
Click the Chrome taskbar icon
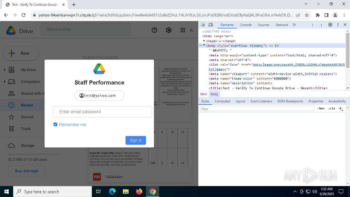tap(153, 192)
